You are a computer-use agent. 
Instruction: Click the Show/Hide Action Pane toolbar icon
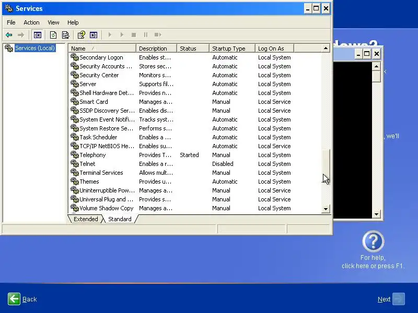click(x=94, y=35)
